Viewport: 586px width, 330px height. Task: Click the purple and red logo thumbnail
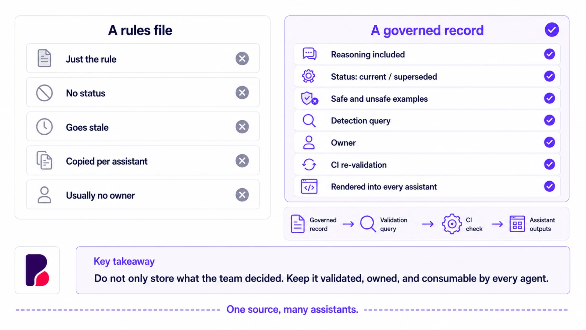(x=37, y=270)
